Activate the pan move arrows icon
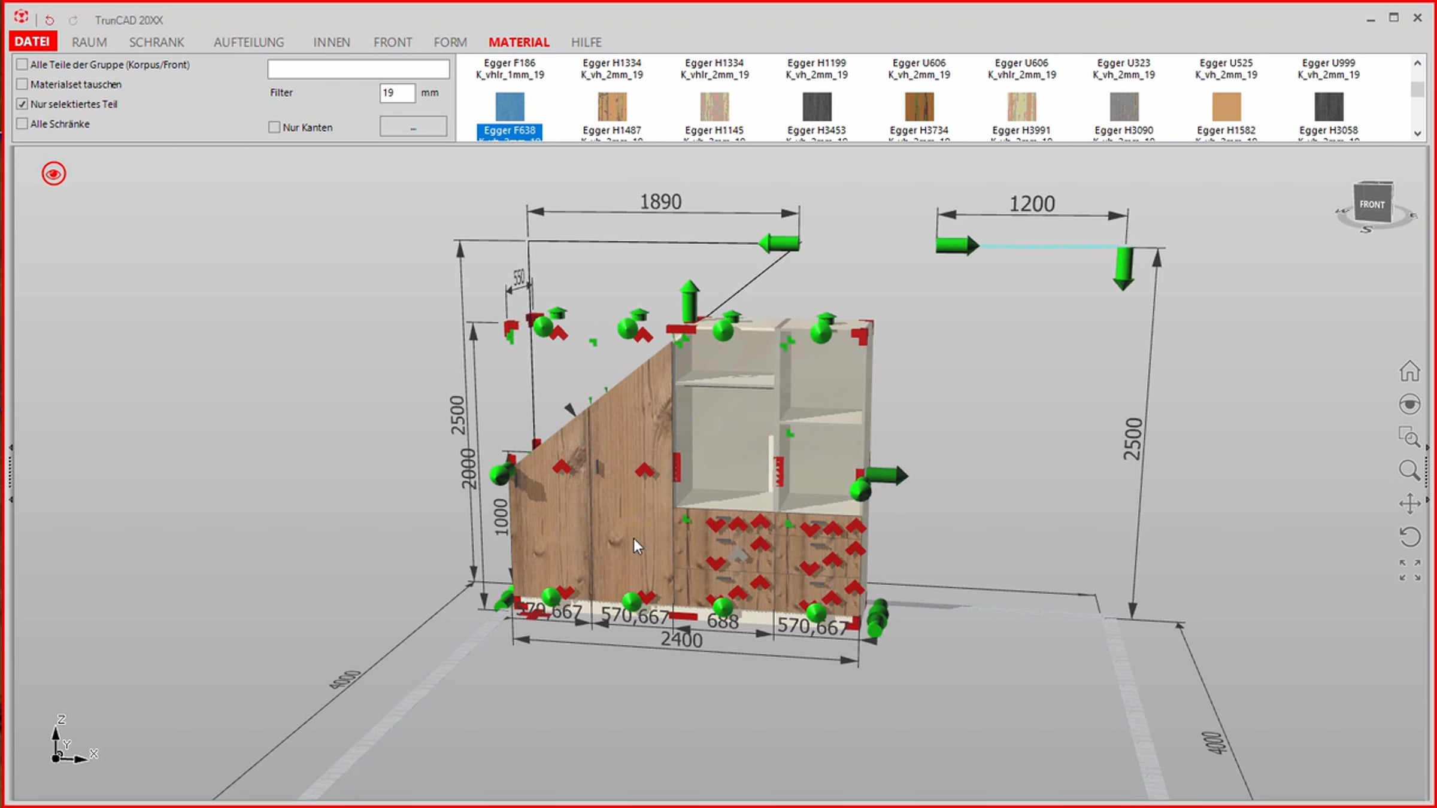 [1409, 503]
